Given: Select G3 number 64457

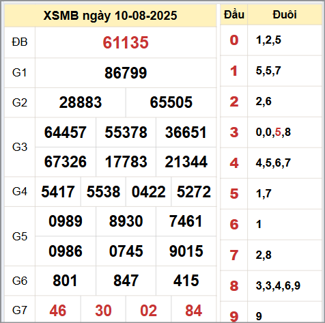Looking at the screenshot, I should point(66,132).
